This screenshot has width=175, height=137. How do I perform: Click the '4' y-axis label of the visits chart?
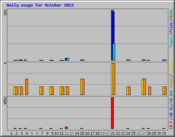(x=5, y=63)
